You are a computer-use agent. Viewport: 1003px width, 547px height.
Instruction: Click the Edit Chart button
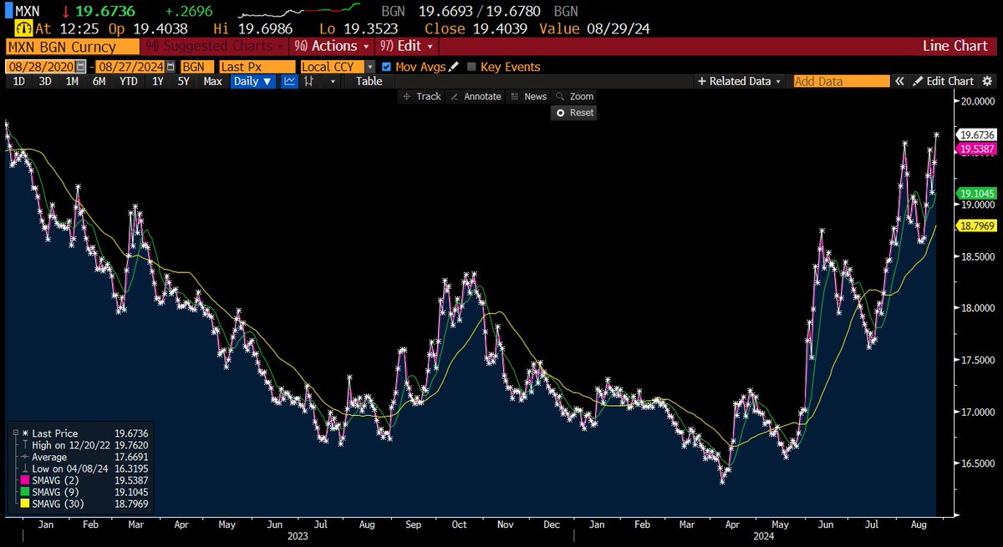(944, 81)
